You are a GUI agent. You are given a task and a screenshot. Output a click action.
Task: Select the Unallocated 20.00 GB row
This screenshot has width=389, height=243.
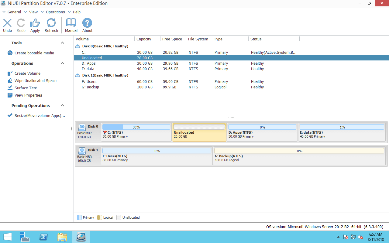[x=231, y=58]
